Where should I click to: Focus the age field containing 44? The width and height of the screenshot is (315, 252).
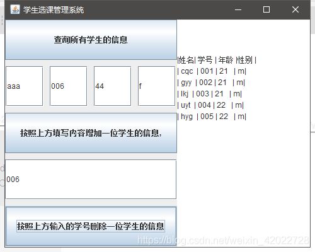(x=112, y=86)
